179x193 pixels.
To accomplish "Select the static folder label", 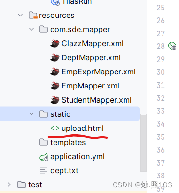I will (60, 114).
